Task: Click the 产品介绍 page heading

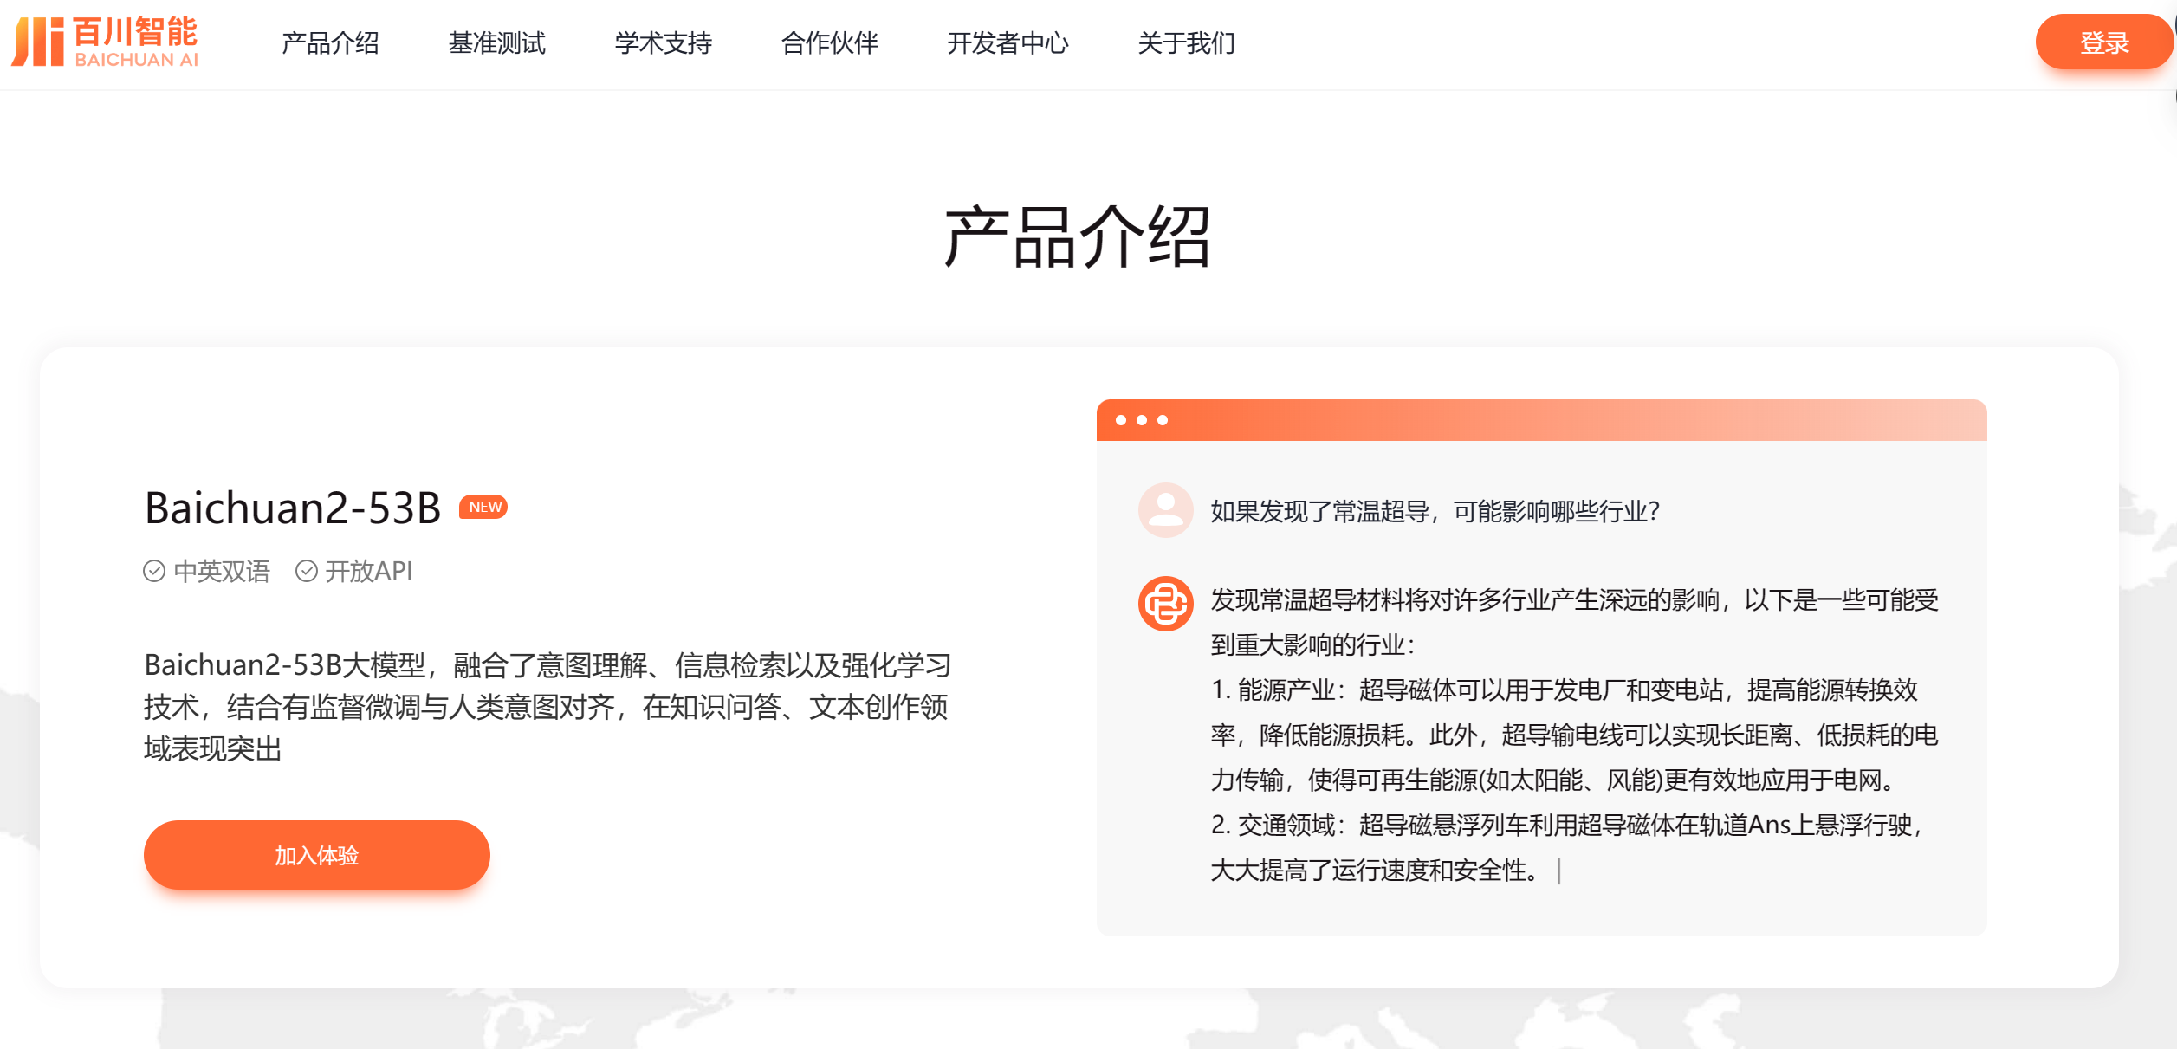Action: 1077,237
